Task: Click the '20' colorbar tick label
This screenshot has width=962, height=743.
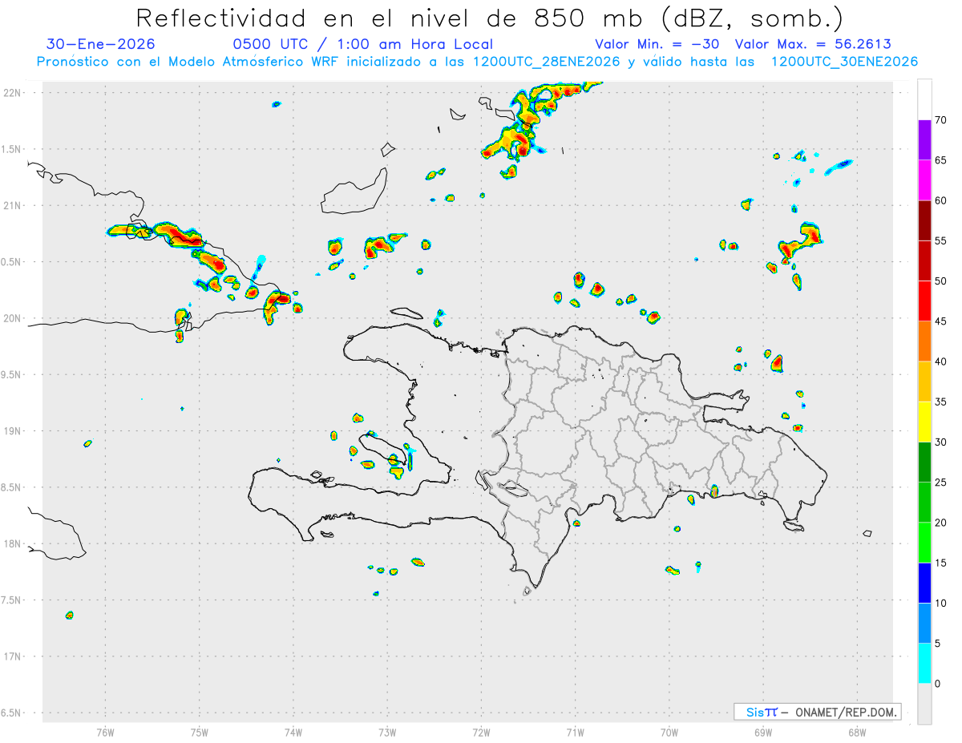Action: pyautogui.click(x=941, y=523)
